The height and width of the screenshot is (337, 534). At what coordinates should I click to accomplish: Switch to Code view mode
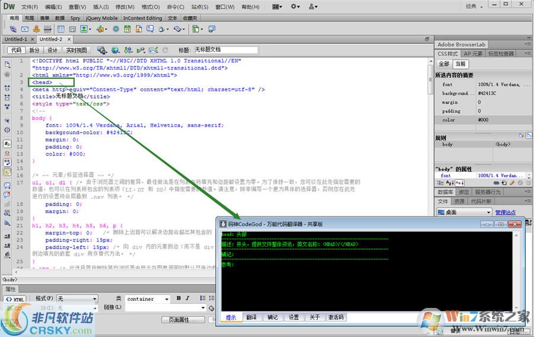coord(16,50)
